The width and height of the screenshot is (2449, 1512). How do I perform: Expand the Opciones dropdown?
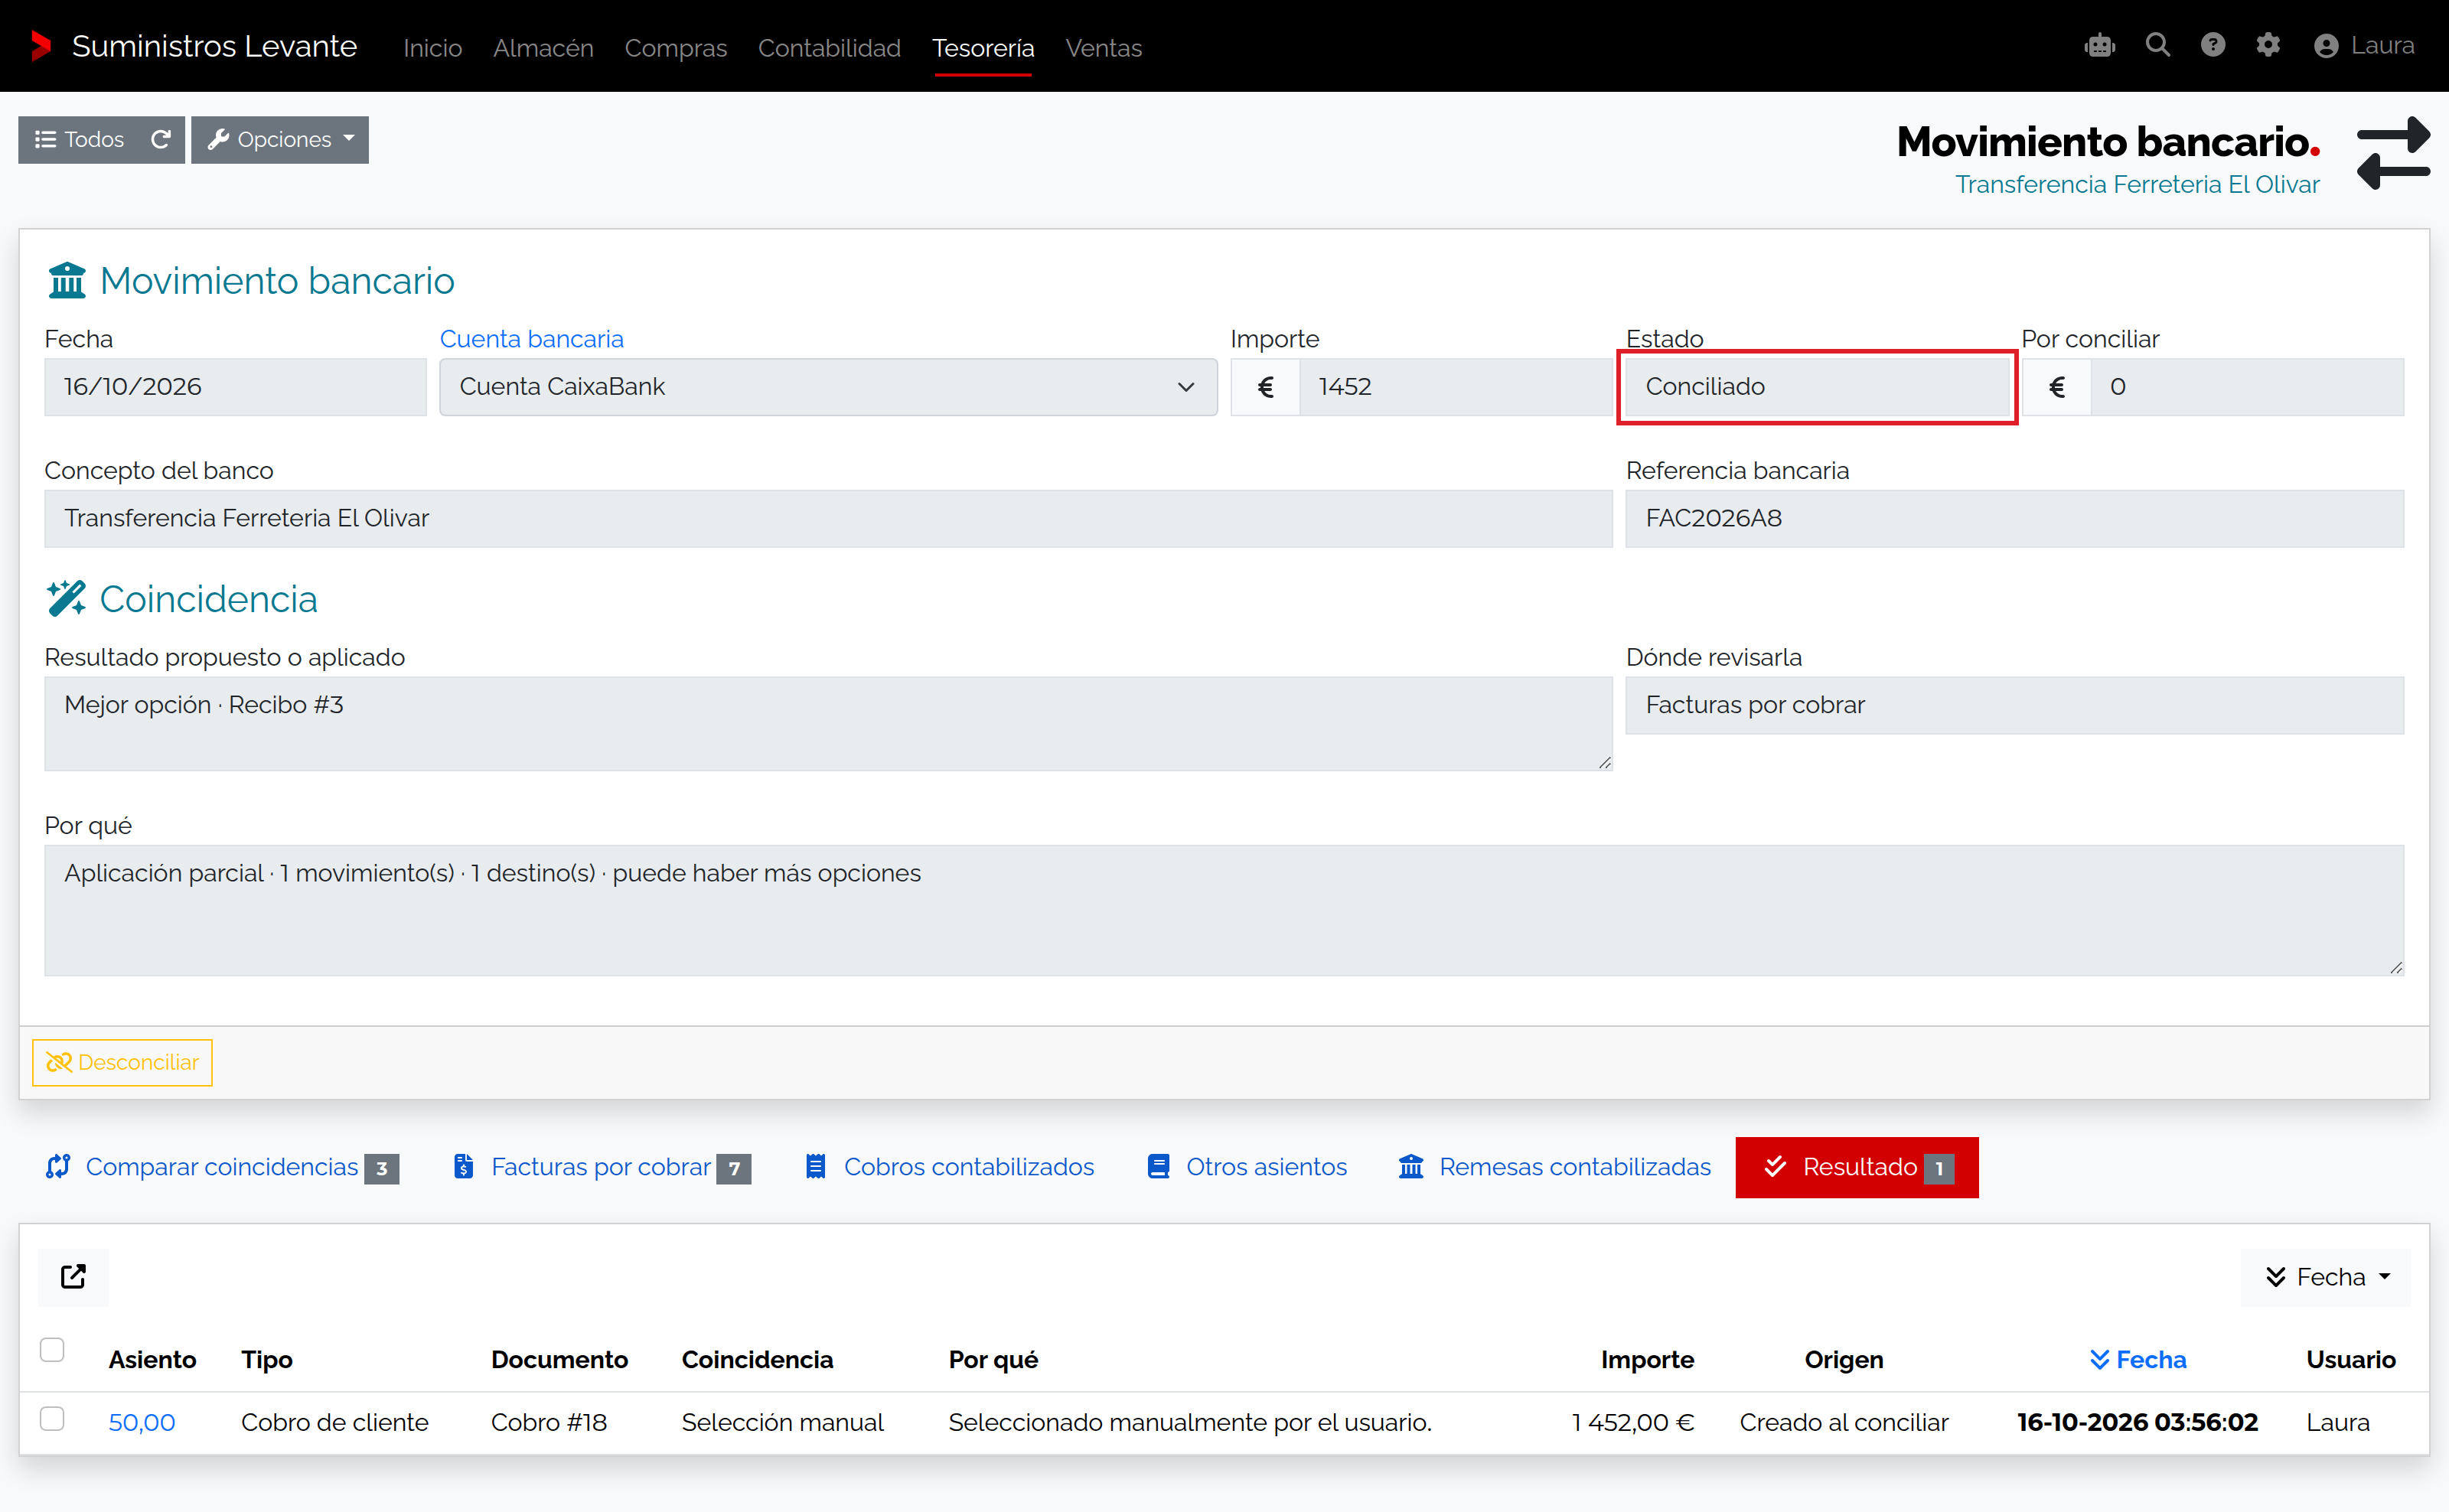tap(280, 139)
